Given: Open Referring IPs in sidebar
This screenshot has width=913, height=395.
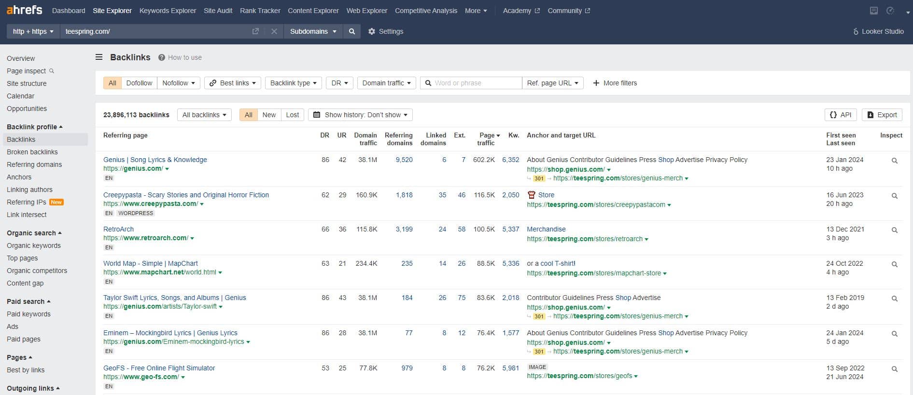Looking at the screenshot, I should pyautogui.click(x=27, y=202).
